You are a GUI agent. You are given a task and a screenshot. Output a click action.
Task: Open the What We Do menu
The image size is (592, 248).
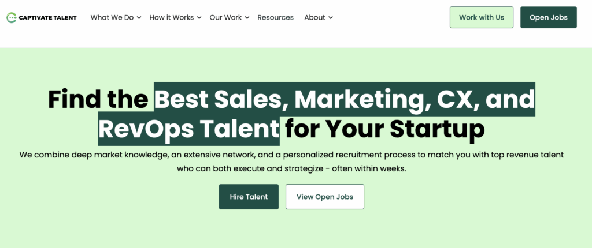click(x=112, y=17)
